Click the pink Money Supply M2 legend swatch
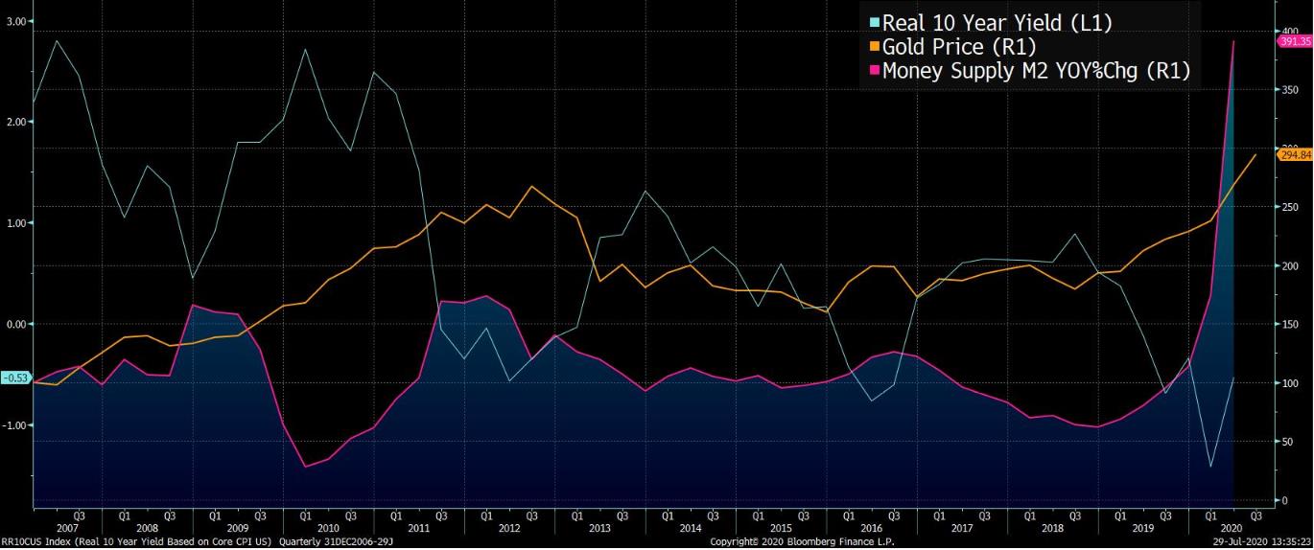The width and height of the screenshot is (1314, 550). click(872, 71)
